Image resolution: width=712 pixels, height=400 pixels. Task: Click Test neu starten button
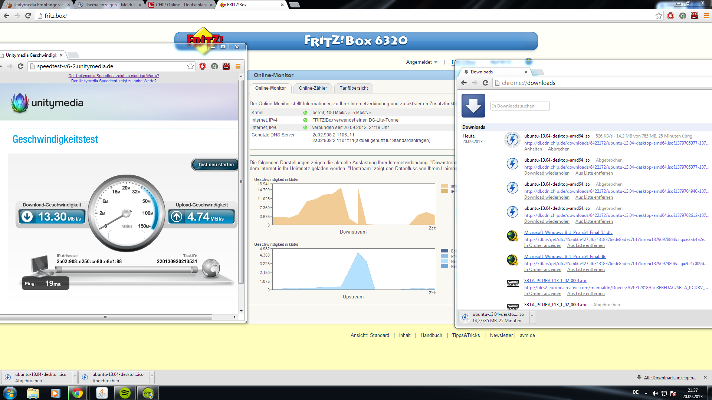coord(215,165)
